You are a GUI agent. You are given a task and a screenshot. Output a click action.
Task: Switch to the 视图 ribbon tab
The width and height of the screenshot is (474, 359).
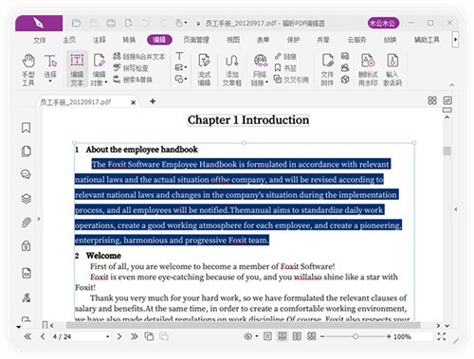coord(233,40)
